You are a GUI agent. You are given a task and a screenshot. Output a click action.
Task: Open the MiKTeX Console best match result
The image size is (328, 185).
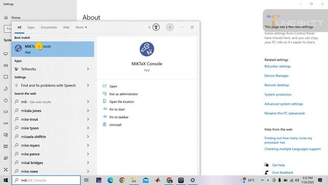click(53, 49)
